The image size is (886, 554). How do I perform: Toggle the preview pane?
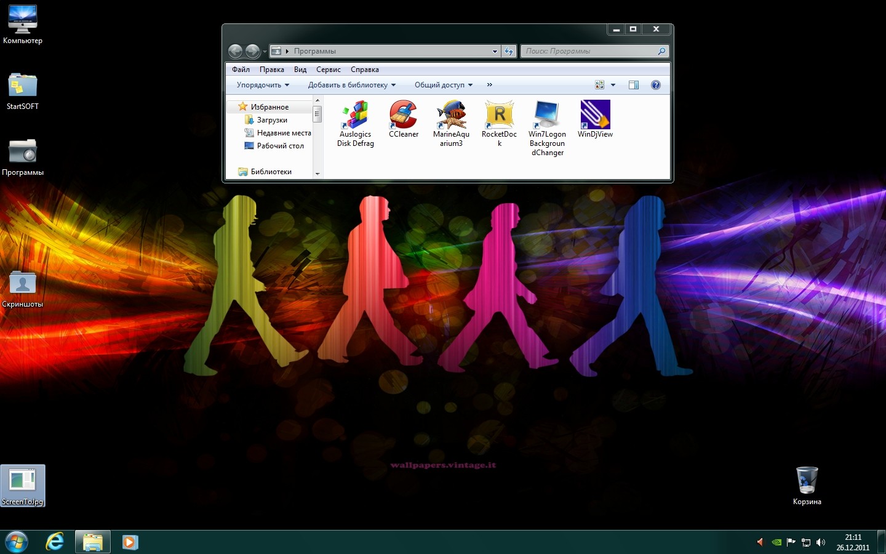(633, 85)
